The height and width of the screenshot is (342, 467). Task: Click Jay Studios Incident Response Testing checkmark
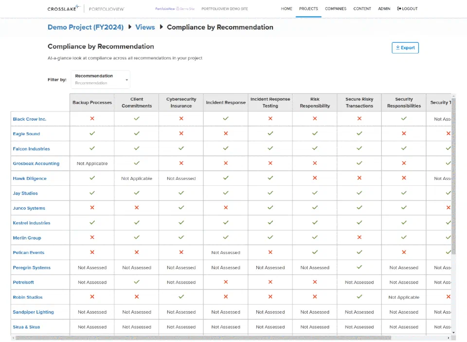coord(270,193)
